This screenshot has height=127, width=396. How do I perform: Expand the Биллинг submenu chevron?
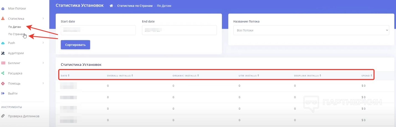click(43, 63)
